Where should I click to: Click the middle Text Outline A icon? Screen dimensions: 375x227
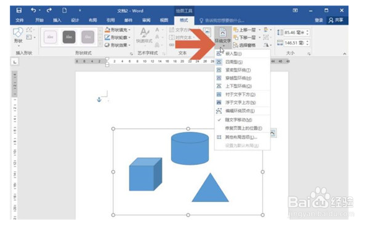tap(157, 37)
